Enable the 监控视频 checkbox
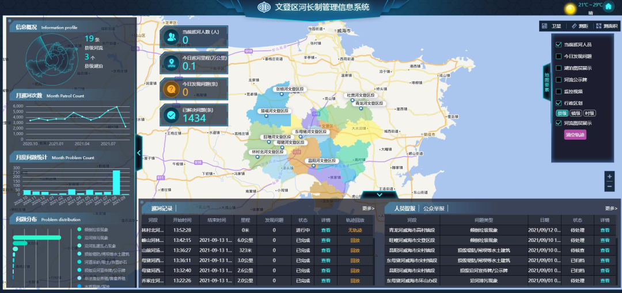 [558, 91]
